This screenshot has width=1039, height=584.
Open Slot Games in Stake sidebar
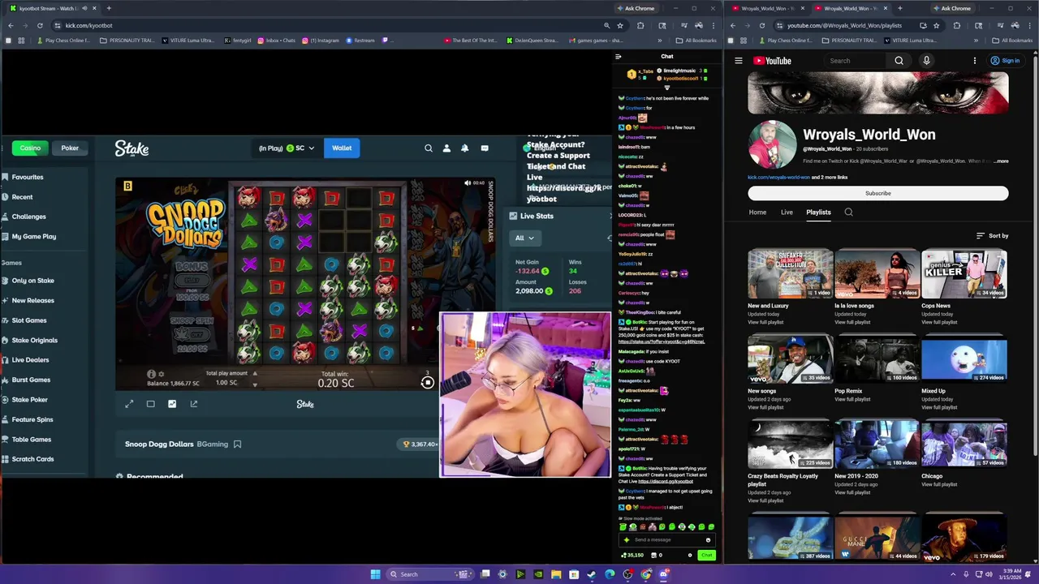(29, 320)
